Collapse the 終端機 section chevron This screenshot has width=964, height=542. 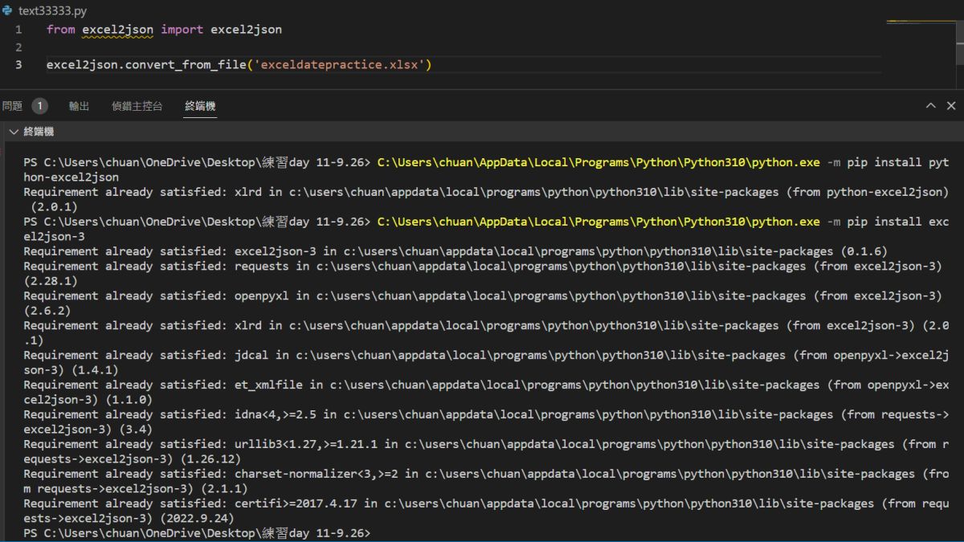pyautogui.click(x=13, y=132)
